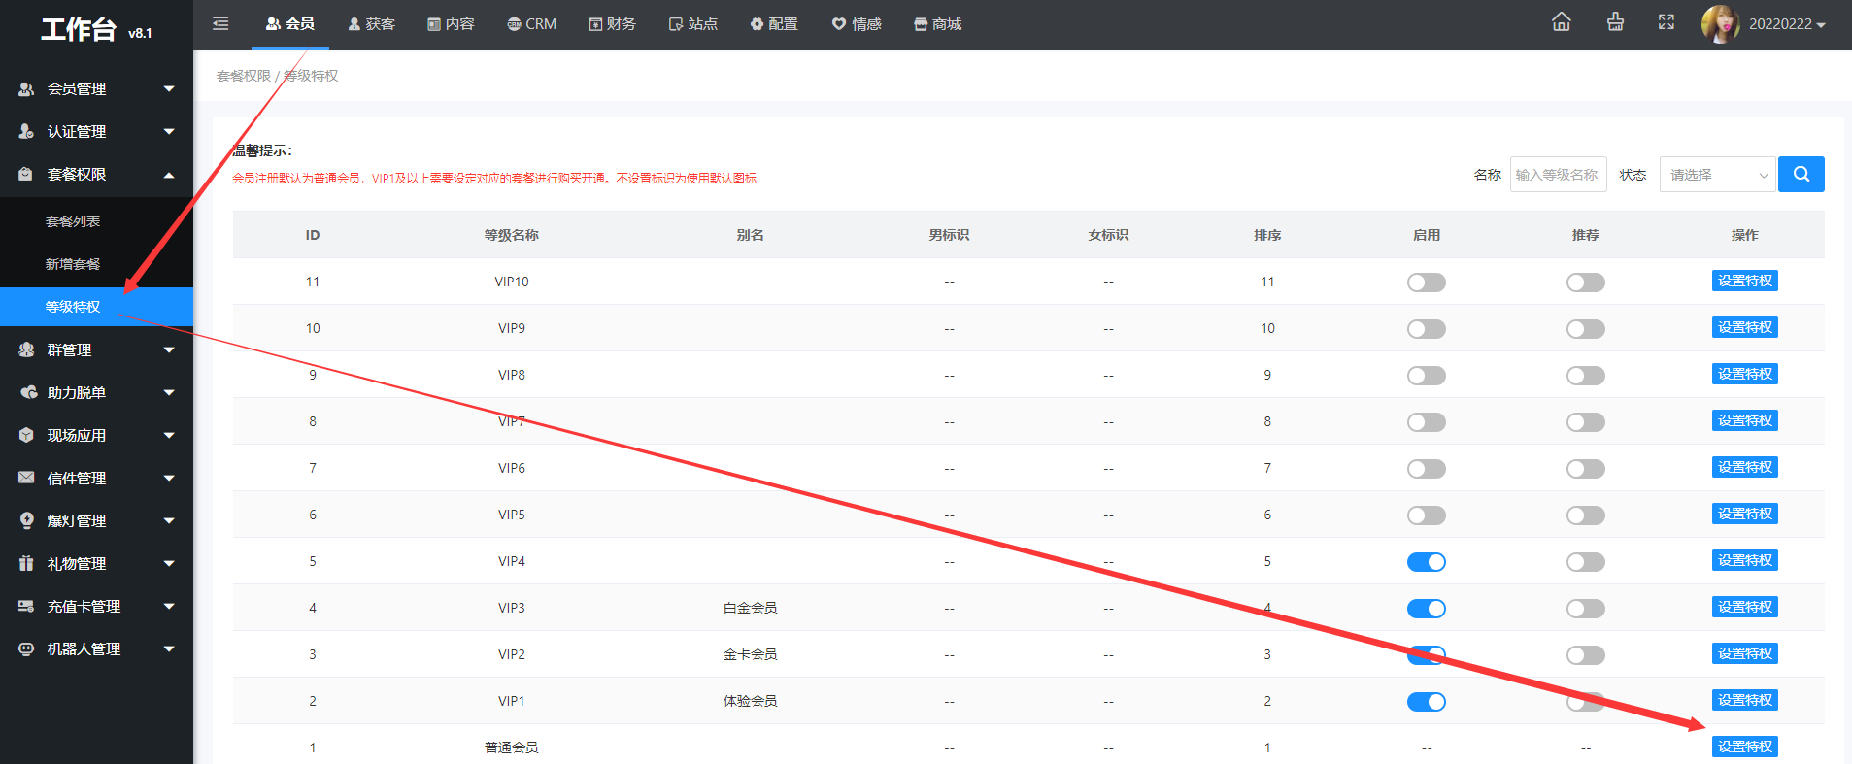Open the user avatar picture
Screen dimensions: 1852x764
point(1720,23)
